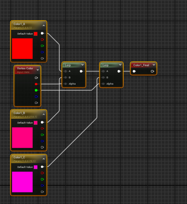Select the first Lerp node title
Screen dimensions: 187x204
[68, 65]
